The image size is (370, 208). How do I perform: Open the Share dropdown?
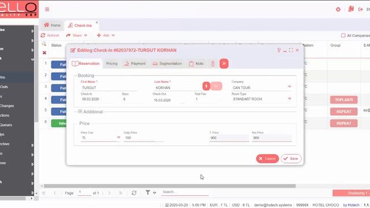click(x=77, y=35)
